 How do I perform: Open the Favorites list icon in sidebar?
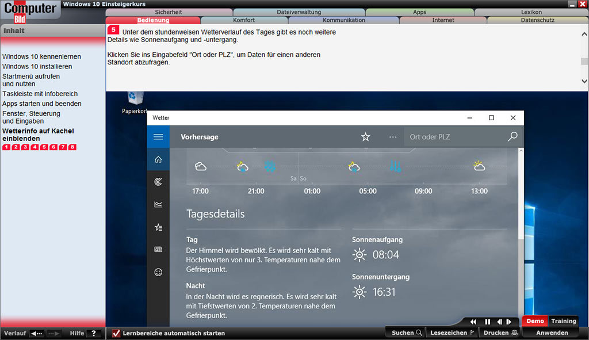[158, 227]
